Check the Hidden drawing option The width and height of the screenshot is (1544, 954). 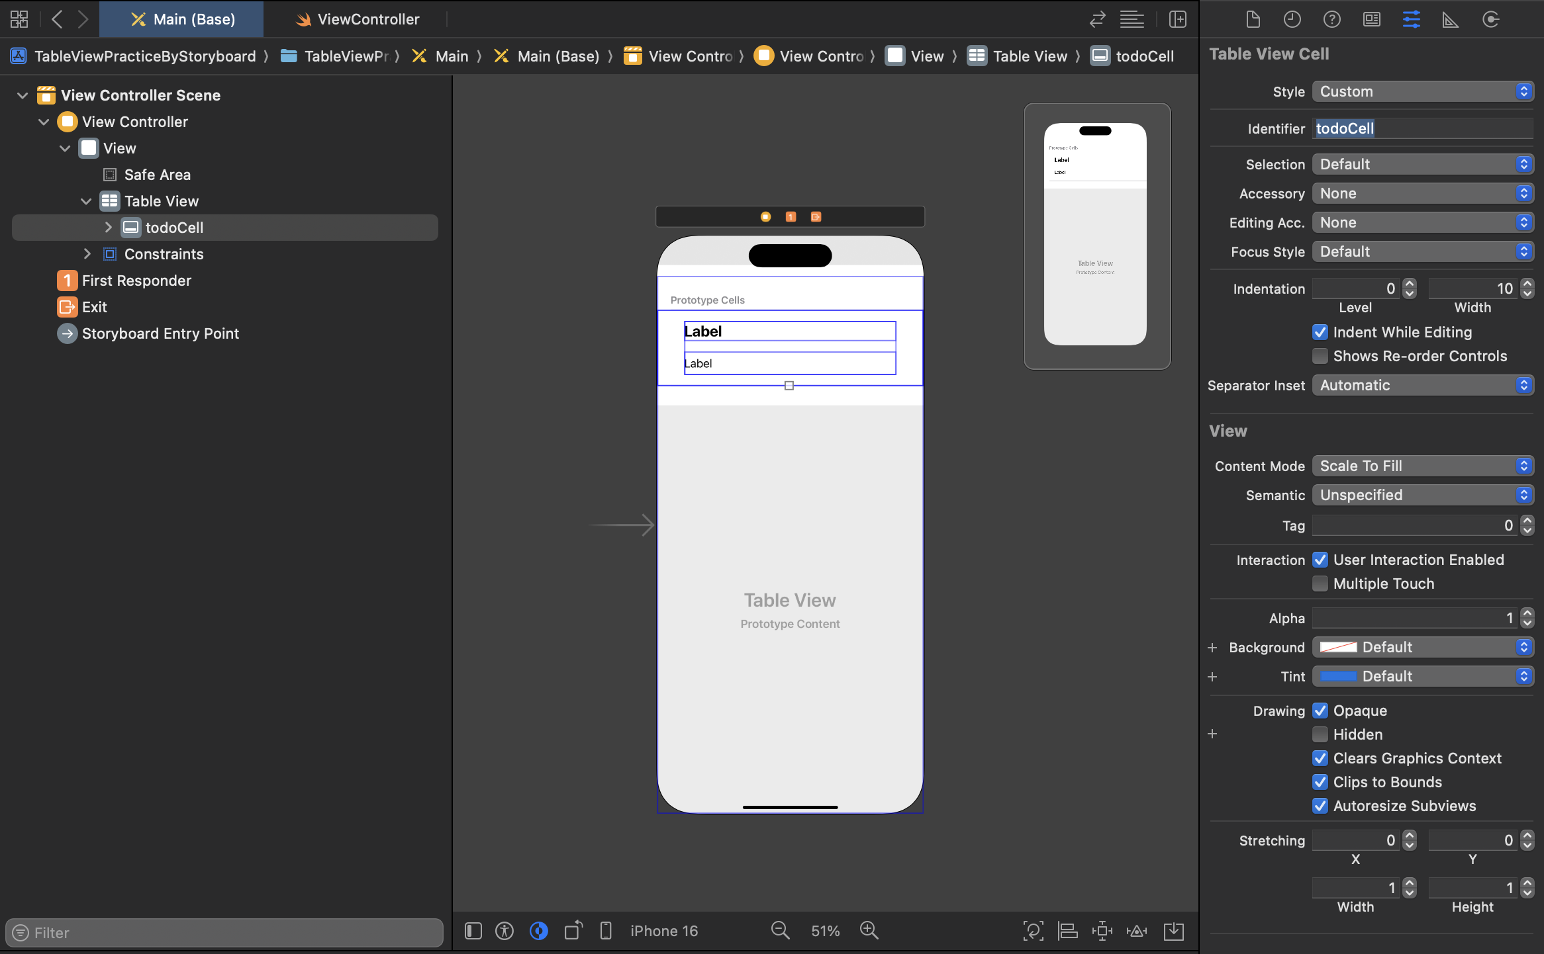pyautogui.click(x=1320, y=734)
